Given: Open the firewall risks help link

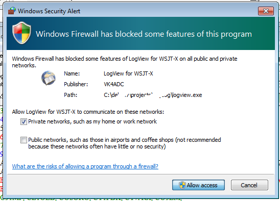Looking at the screenshot, I should 85,166.
